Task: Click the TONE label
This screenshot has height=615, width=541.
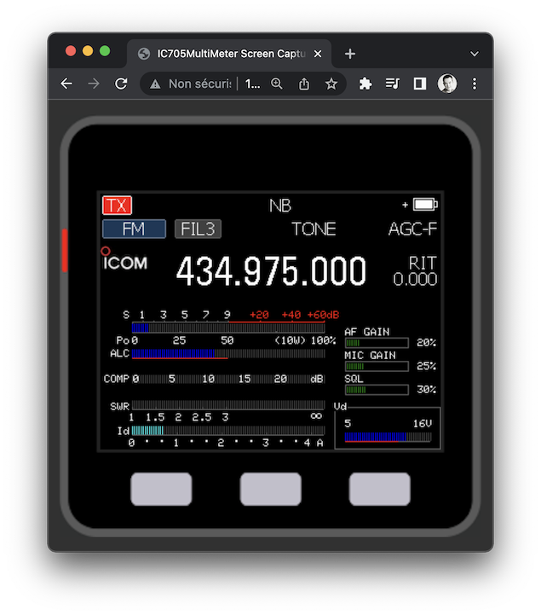Action: tap(314, 229)
